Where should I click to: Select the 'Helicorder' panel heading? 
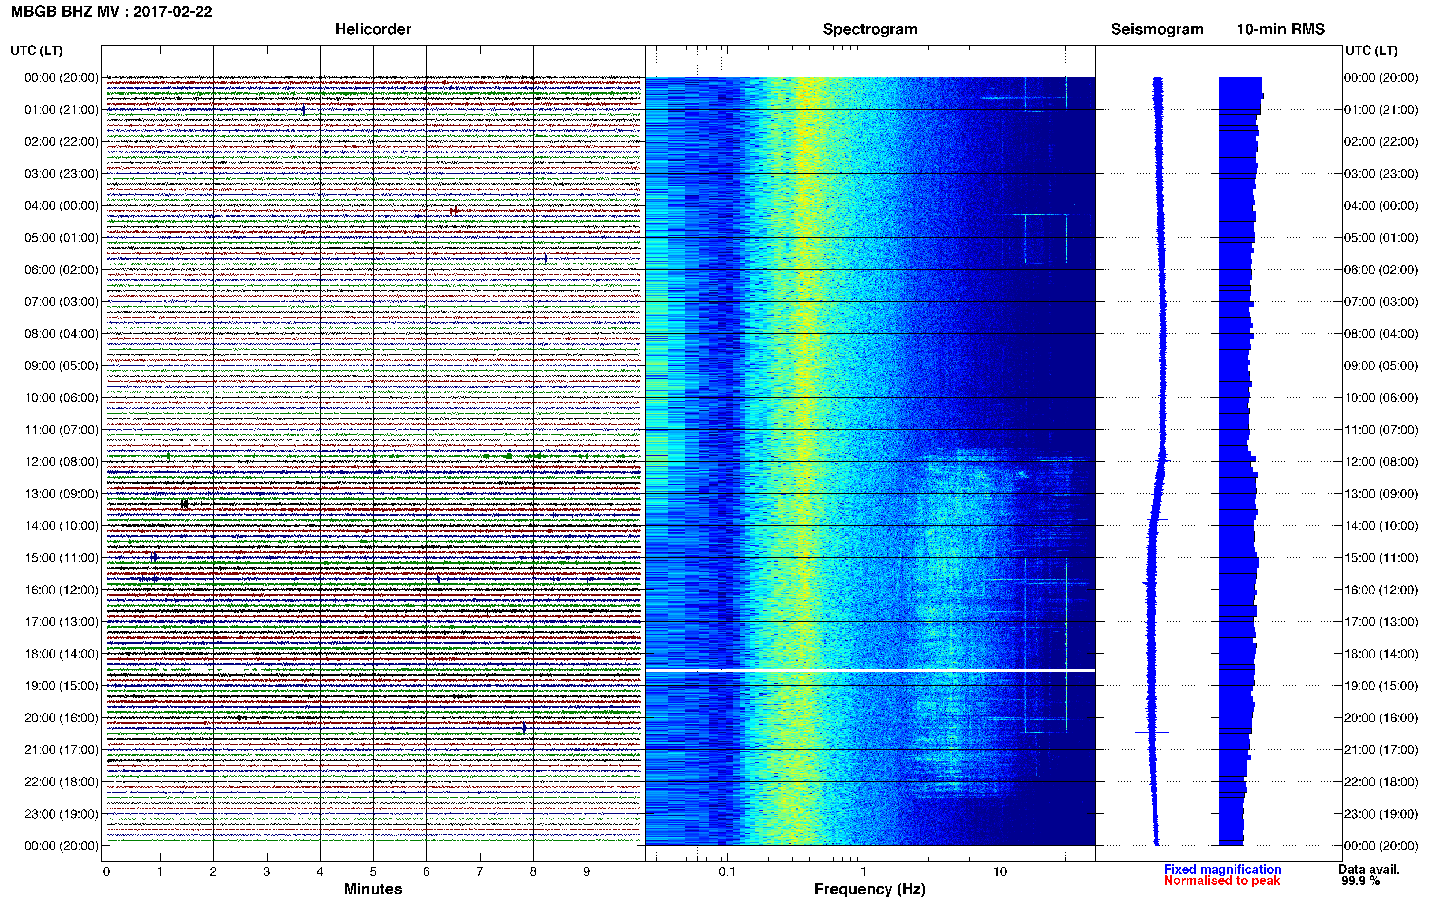[x=373, y=29]
